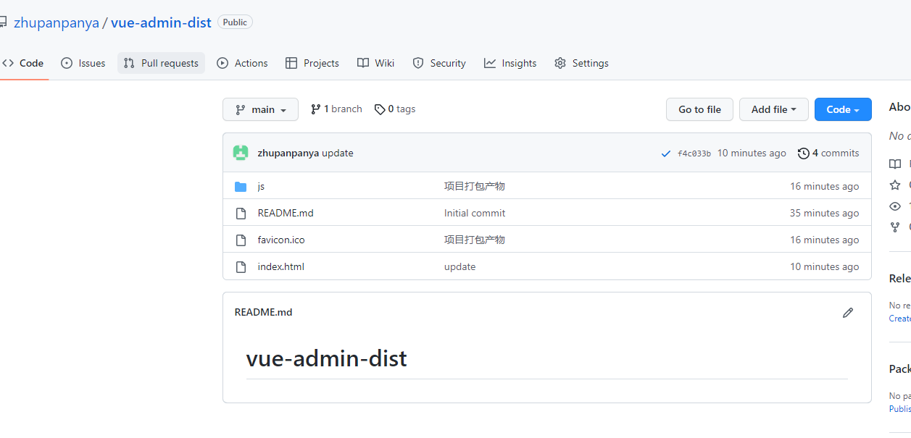The width and height of the screenshot is (911, 438).
Task: Click the index.html file icon
Action: click(241, 267)
